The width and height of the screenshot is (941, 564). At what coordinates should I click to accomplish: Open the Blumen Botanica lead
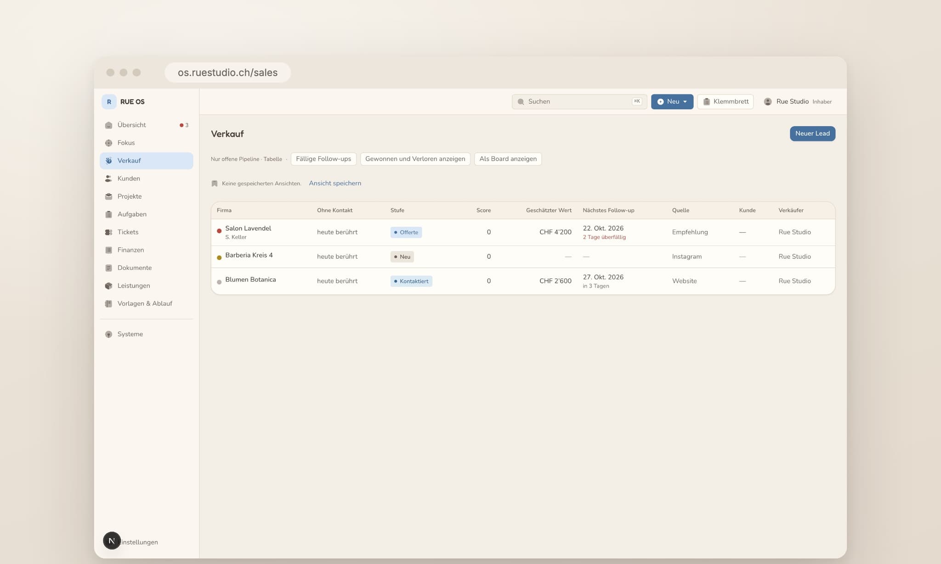[x=523, y=281]
